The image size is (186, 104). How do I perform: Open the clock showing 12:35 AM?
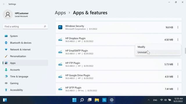click(178, 100)
